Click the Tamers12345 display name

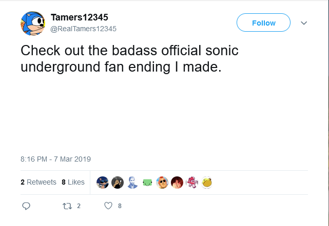[79, 18]
